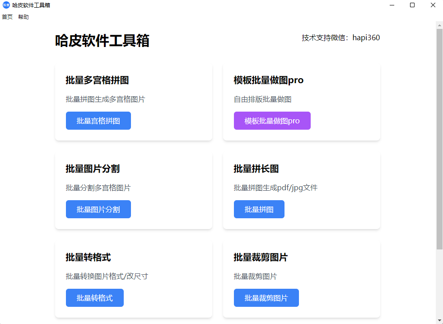443x324 pixels.
Task: Launch 模板批量做图pro purple button
Action: (272, 121)
